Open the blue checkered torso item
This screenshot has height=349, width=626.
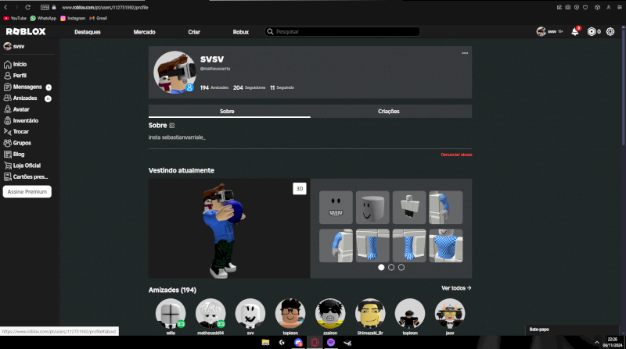[x=446, y=245]
